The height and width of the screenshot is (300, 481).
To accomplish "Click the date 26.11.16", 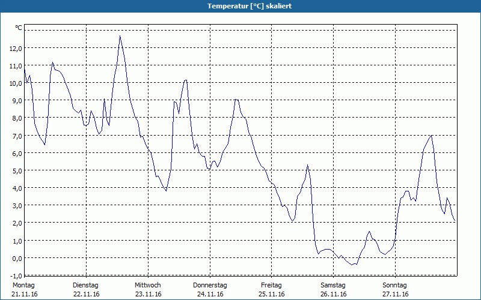I will (334, 294).
